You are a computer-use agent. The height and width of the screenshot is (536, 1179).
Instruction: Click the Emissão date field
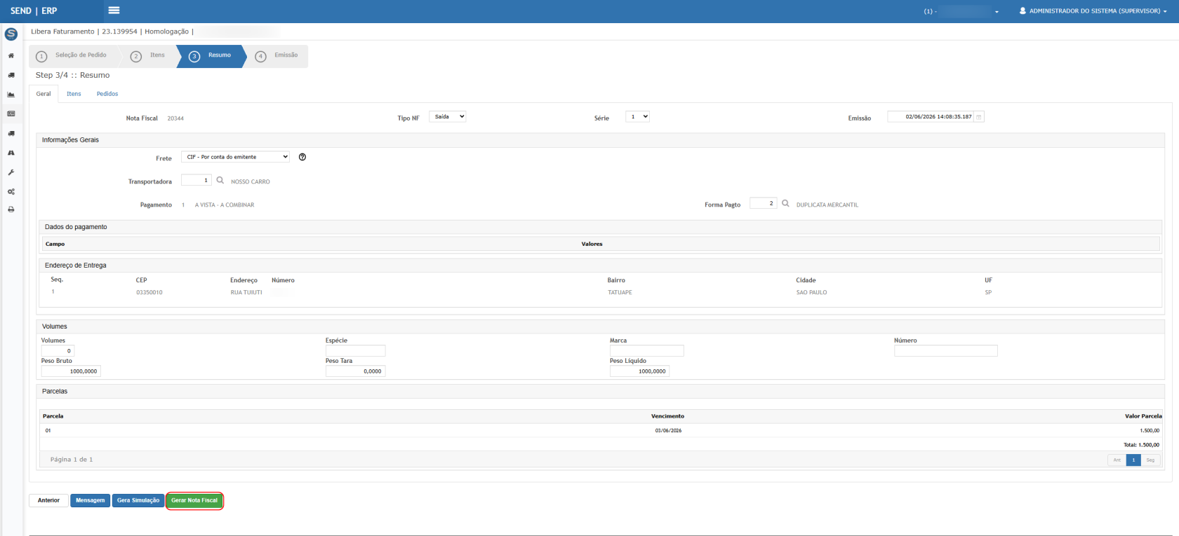pos(931,117)
